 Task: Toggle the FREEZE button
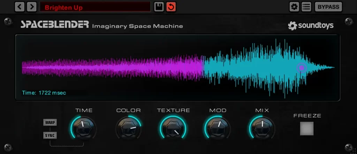coord(307,129)
